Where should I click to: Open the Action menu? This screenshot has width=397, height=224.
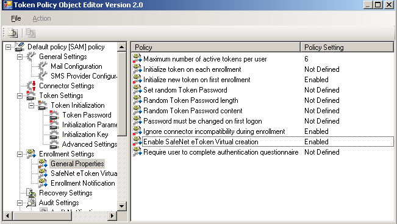coord(41,18)
